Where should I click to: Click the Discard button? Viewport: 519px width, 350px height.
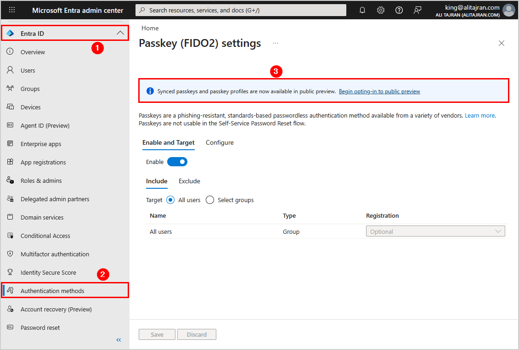(197, 334)
